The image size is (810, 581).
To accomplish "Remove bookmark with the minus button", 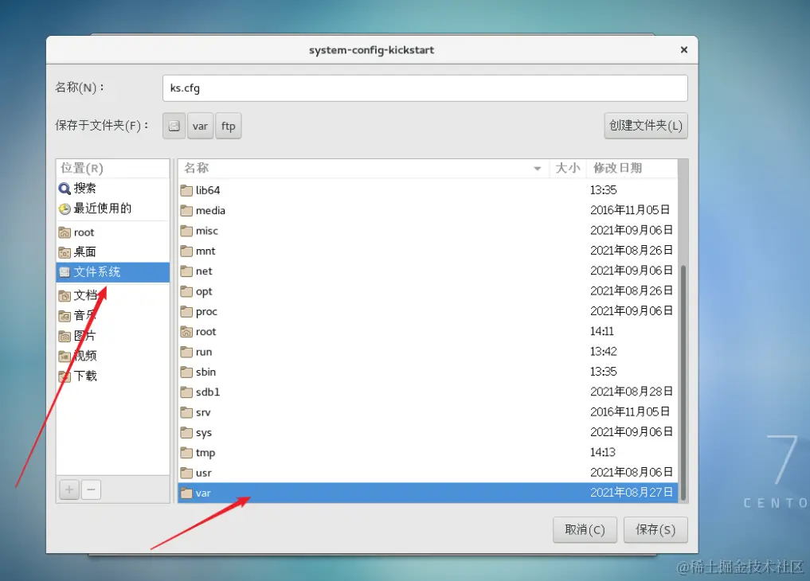I will (91, 489).
